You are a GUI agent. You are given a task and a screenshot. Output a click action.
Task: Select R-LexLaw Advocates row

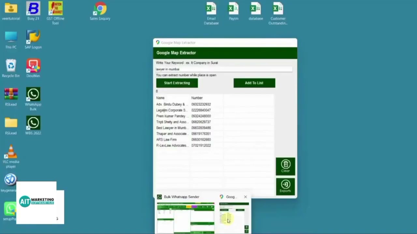(x=215, y=145)
